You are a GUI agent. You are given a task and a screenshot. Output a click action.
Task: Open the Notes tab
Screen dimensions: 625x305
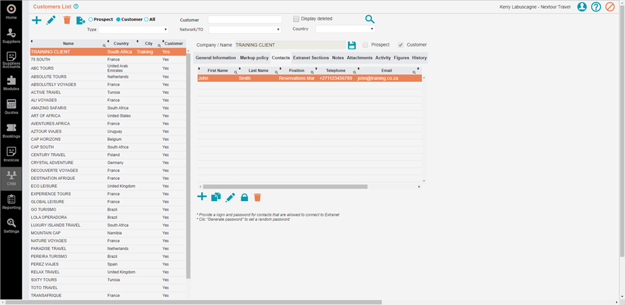(337, 58)
